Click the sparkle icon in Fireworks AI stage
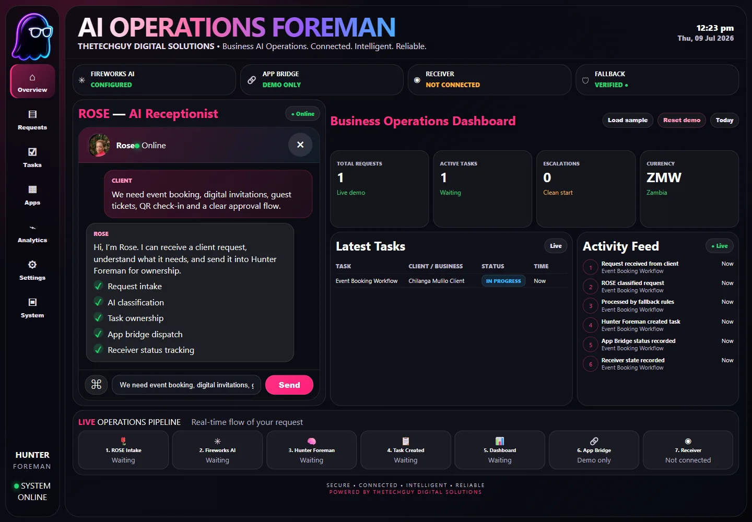 pos(217,441)
